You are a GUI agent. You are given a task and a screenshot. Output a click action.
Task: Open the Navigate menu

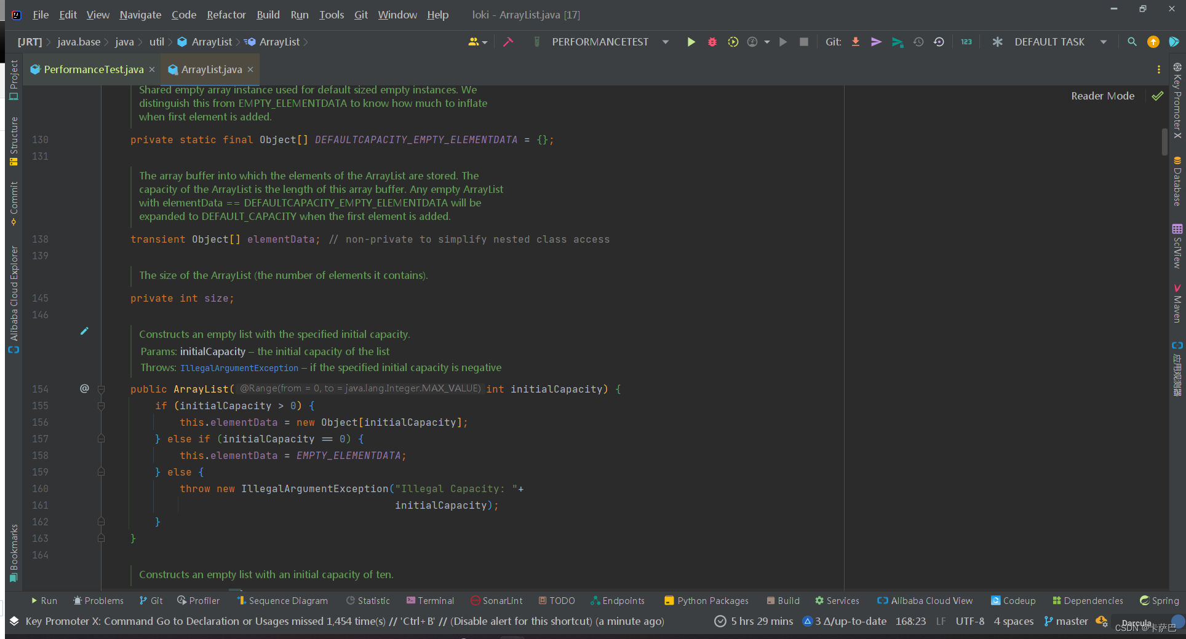tap(140, 15)
